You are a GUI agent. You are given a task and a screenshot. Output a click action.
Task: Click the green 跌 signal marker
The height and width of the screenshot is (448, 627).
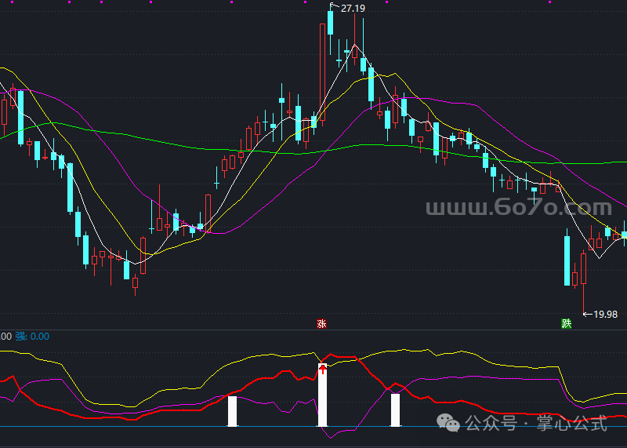tap(566, 323)
